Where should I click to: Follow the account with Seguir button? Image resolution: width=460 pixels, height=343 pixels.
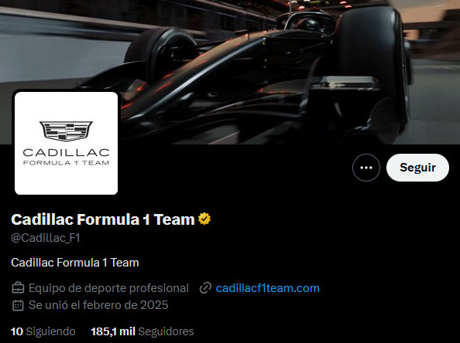click(x=417, y=168)
